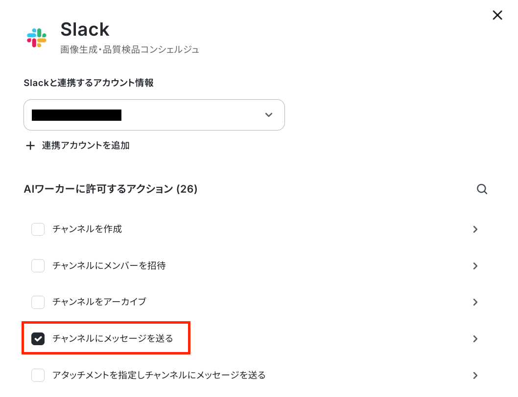The width and height of the screenshot is (518, 397).
Task: Expand chevron for the attachment message action
Action: (x=475, y=375)
